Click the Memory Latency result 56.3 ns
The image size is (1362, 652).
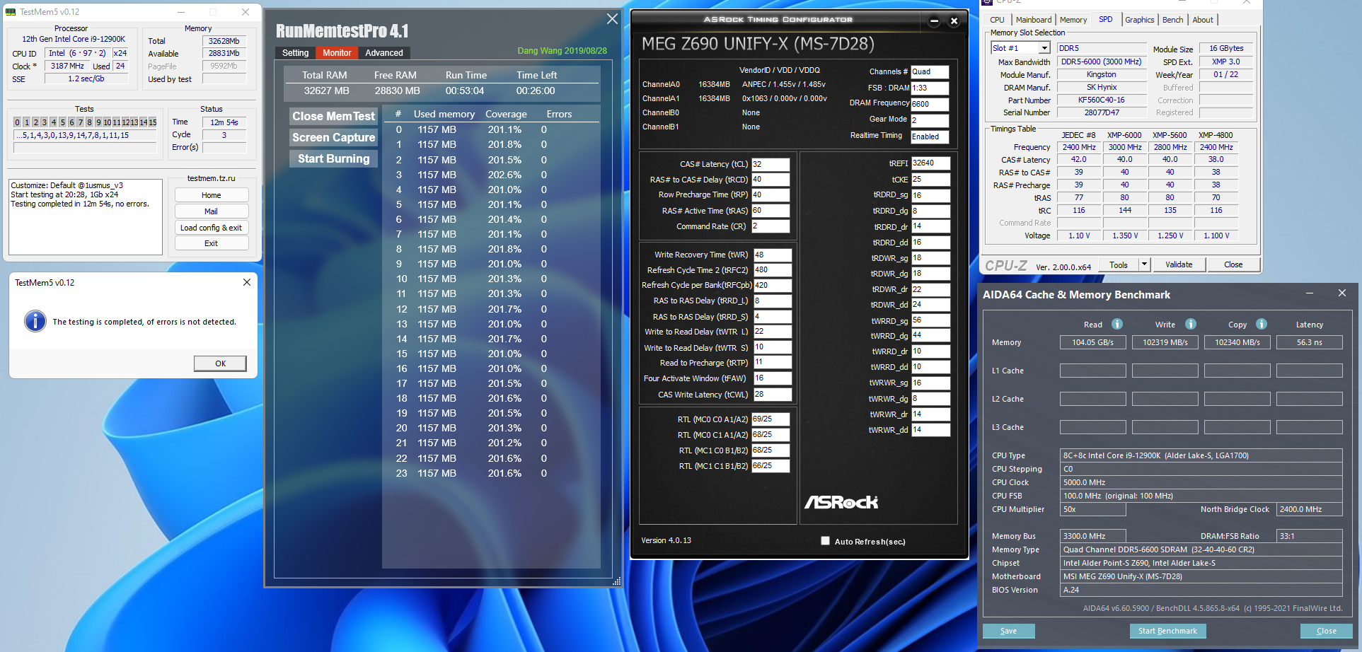[x=1310, y=342]
